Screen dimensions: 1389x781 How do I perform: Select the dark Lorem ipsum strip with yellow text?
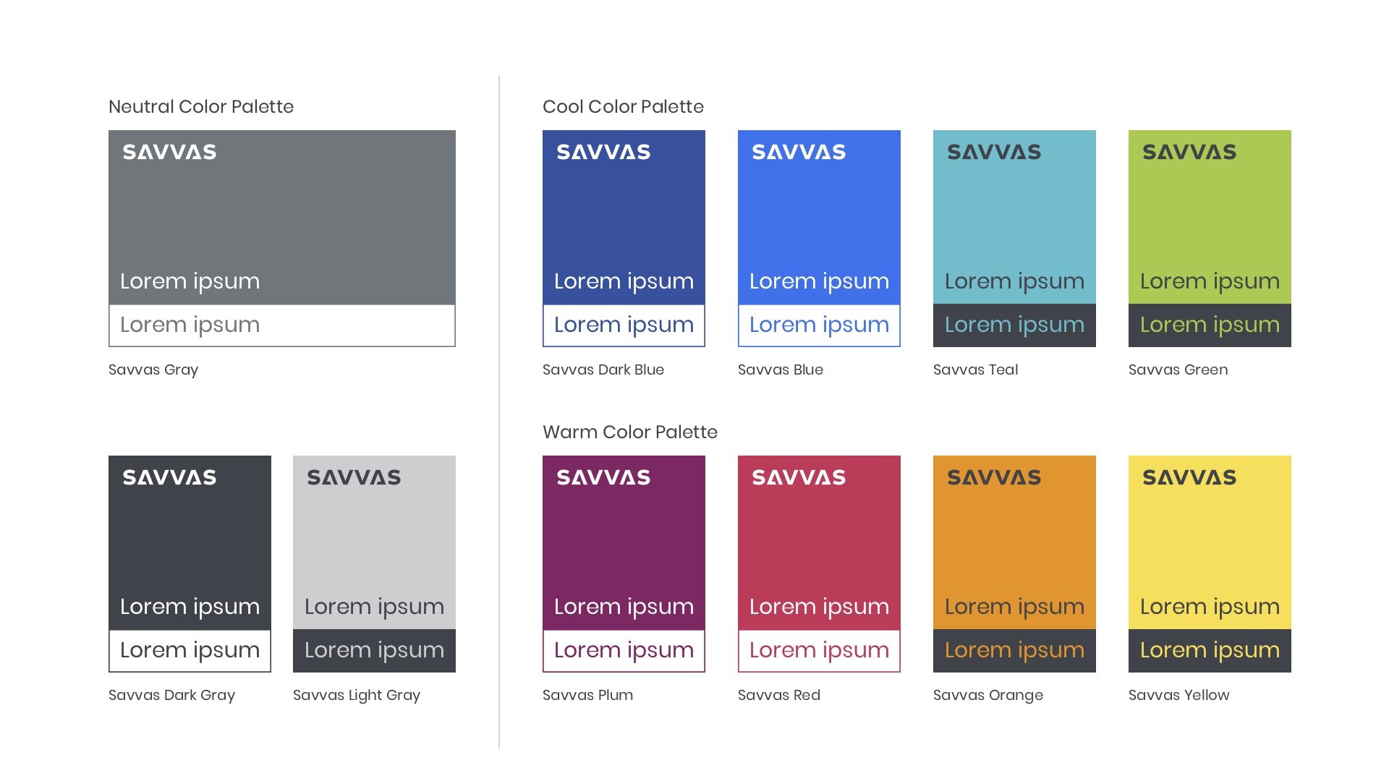[1210, 651]
